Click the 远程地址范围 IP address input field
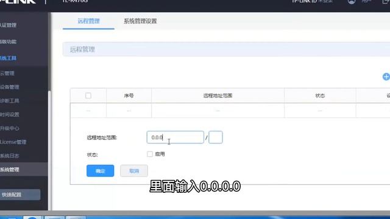 click(x=175, y=137)
